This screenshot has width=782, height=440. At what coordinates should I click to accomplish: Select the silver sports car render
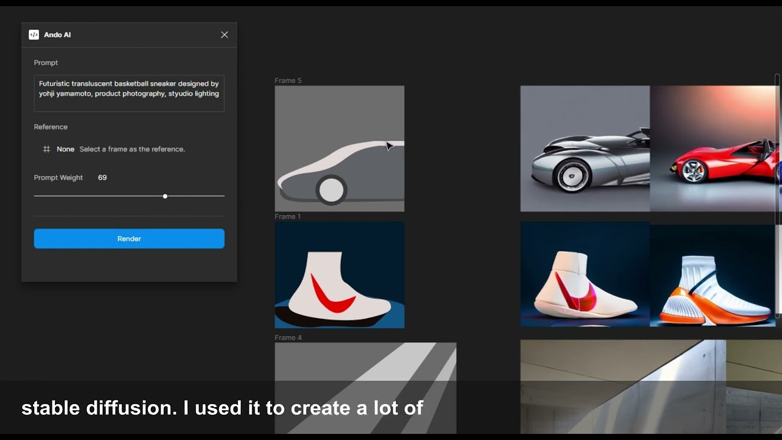pyautogui.click(x=585, y=148)
